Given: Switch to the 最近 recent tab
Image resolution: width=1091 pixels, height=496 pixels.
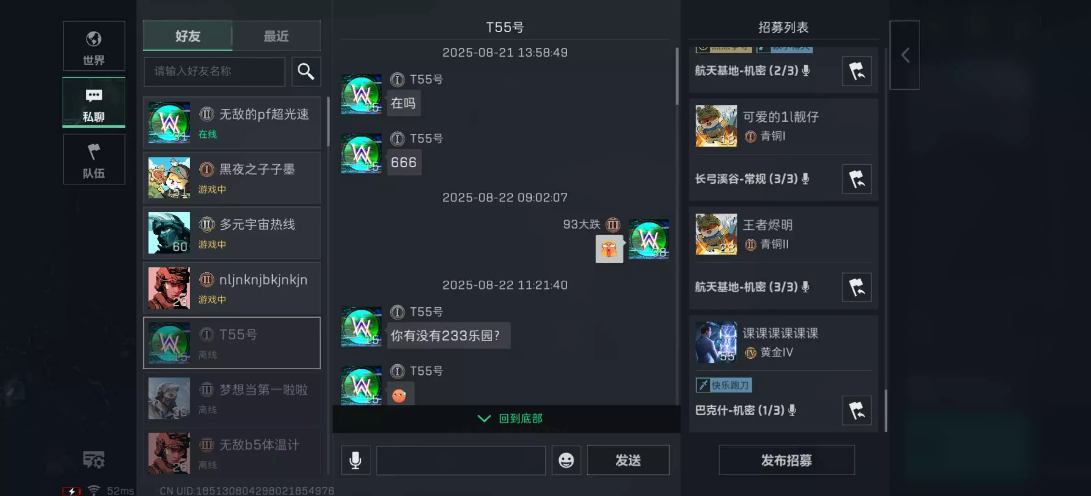Looking at the screenshot, I should (x=276, y=36).
